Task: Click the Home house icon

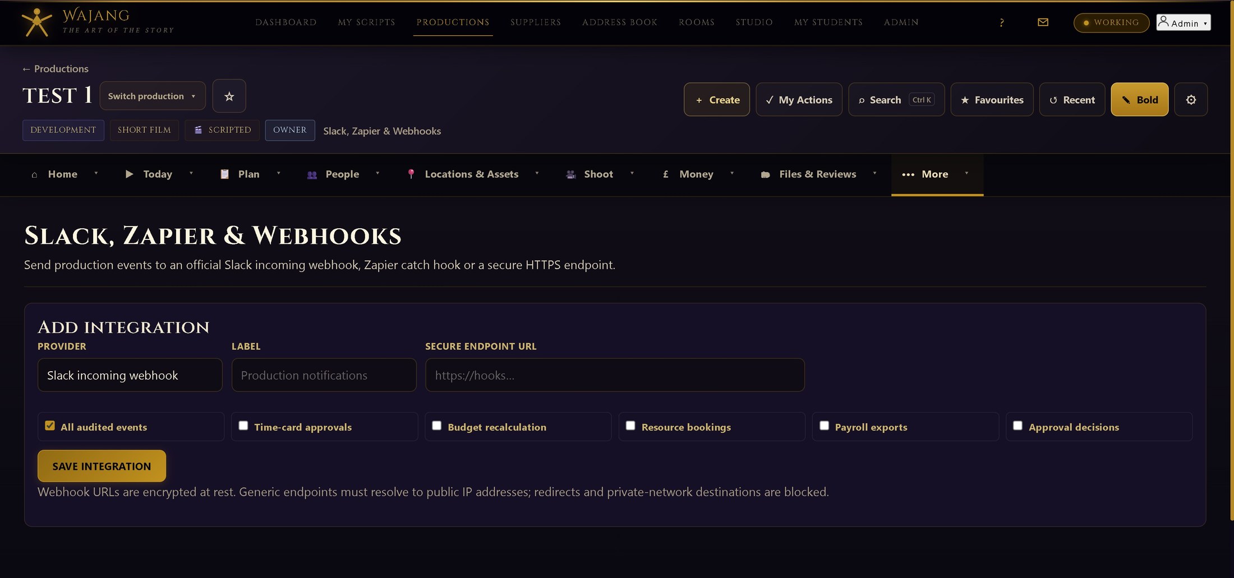Action: 34,174
